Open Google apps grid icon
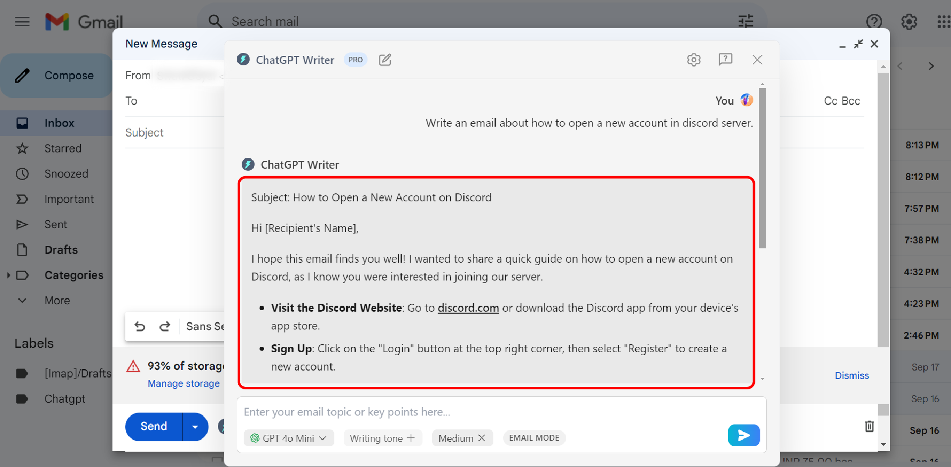Viewport: 951px width, 467px height. [x=943, y=22]
